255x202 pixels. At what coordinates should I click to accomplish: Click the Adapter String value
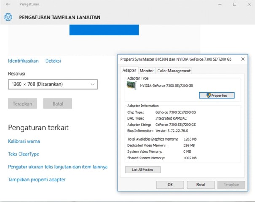(x=175, y=125)
